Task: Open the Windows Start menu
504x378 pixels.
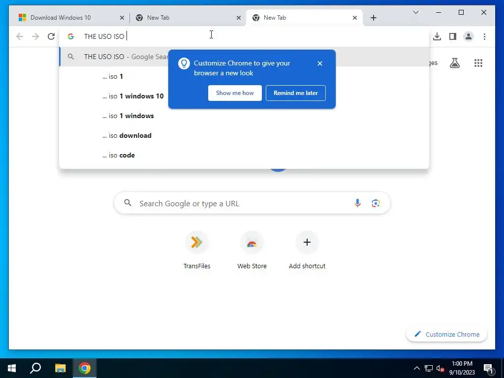Action: [12, 368]
